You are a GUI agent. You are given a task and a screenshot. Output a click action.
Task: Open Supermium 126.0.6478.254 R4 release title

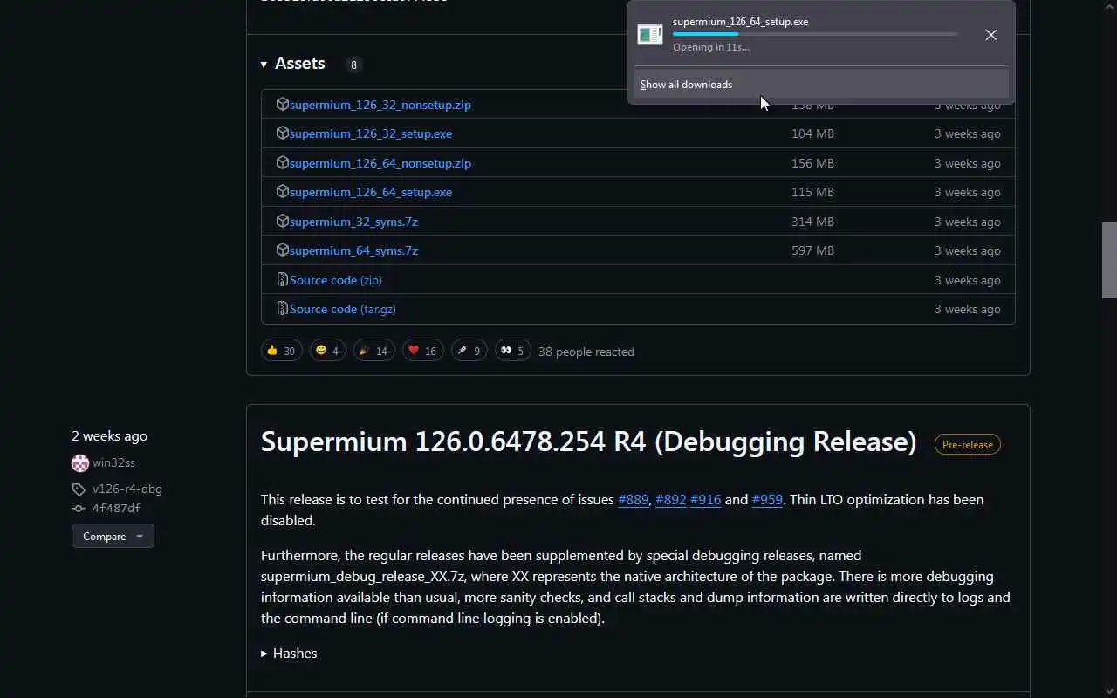(x=588, y=441)
